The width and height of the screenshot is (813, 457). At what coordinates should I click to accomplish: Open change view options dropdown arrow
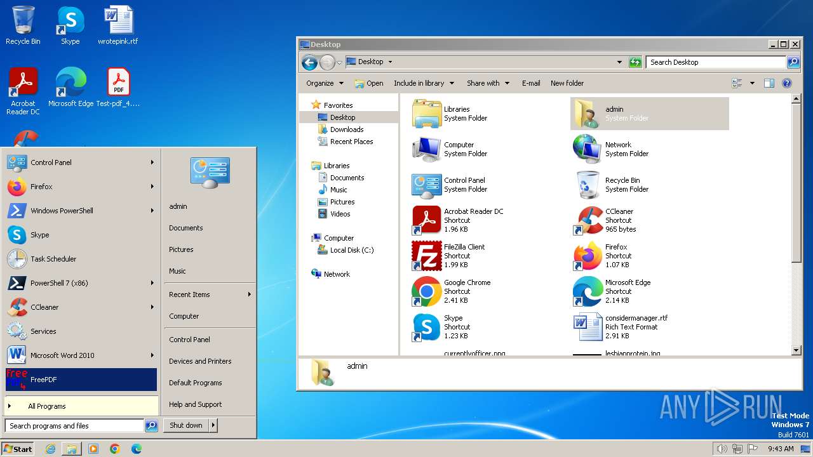tap(752, 83)
